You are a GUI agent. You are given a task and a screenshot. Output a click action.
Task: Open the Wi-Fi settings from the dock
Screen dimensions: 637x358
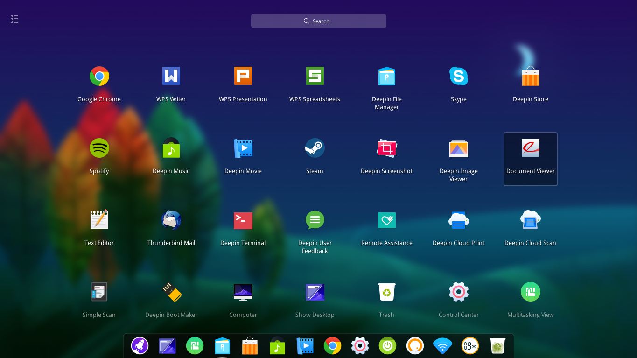click(442, 346)
